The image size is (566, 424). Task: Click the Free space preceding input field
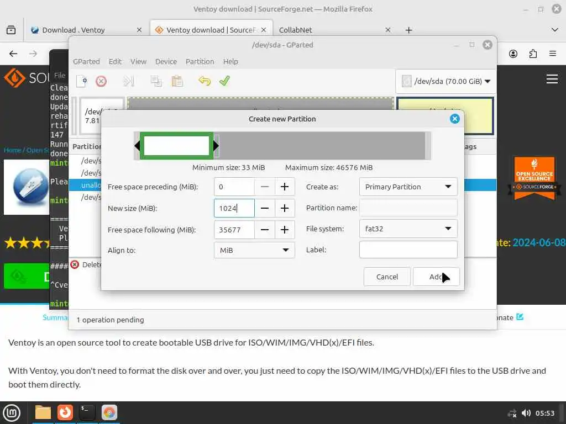pos(234,187)
